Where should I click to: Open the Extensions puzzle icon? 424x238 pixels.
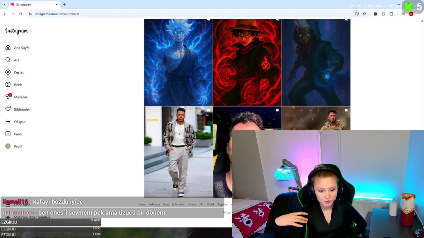pyautogui.click(x=391, y=14)
